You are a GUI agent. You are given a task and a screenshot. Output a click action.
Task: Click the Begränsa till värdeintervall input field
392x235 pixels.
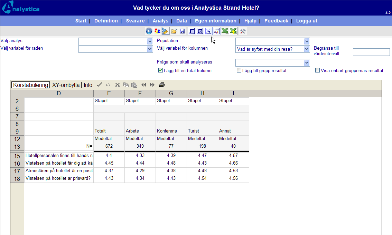point(371,52)
